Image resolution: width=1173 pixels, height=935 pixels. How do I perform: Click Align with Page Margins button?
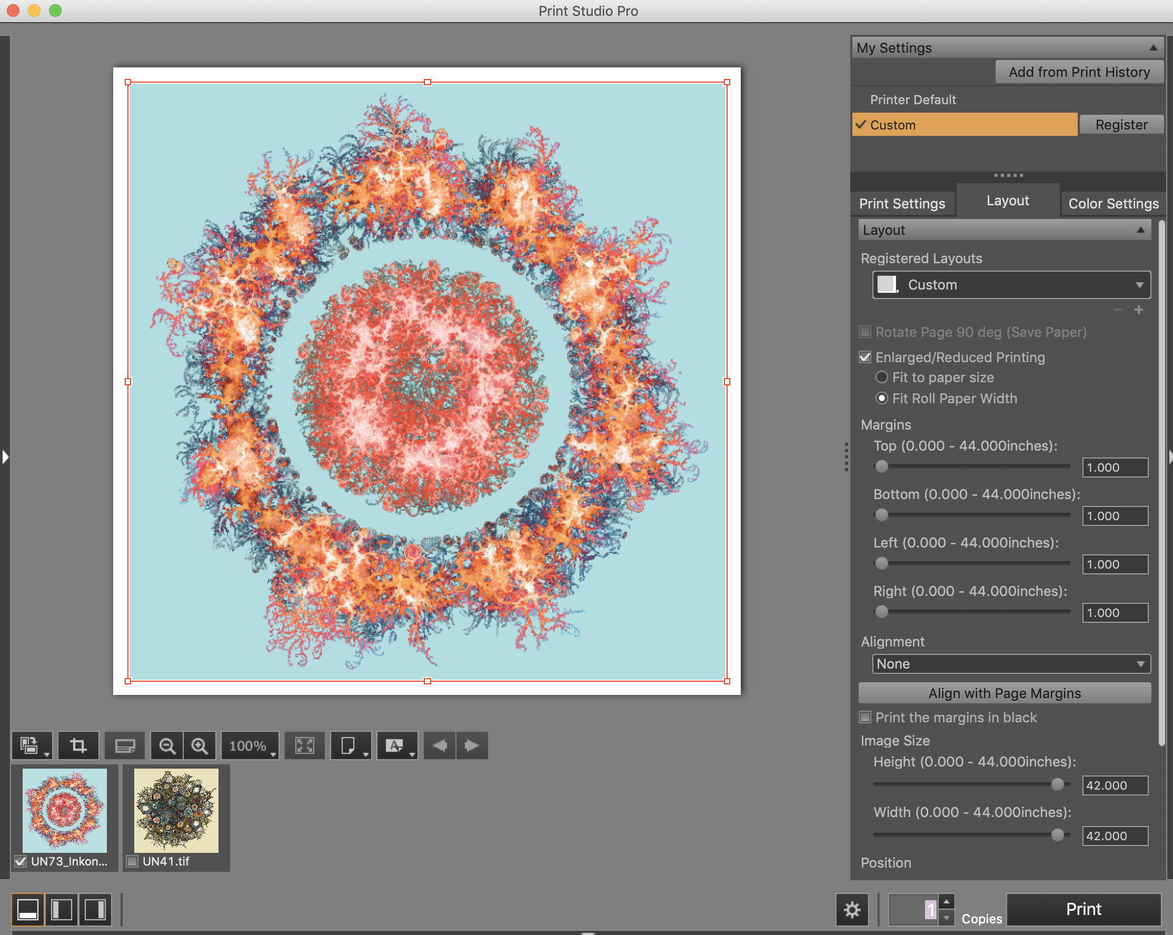click(1004, 693)
